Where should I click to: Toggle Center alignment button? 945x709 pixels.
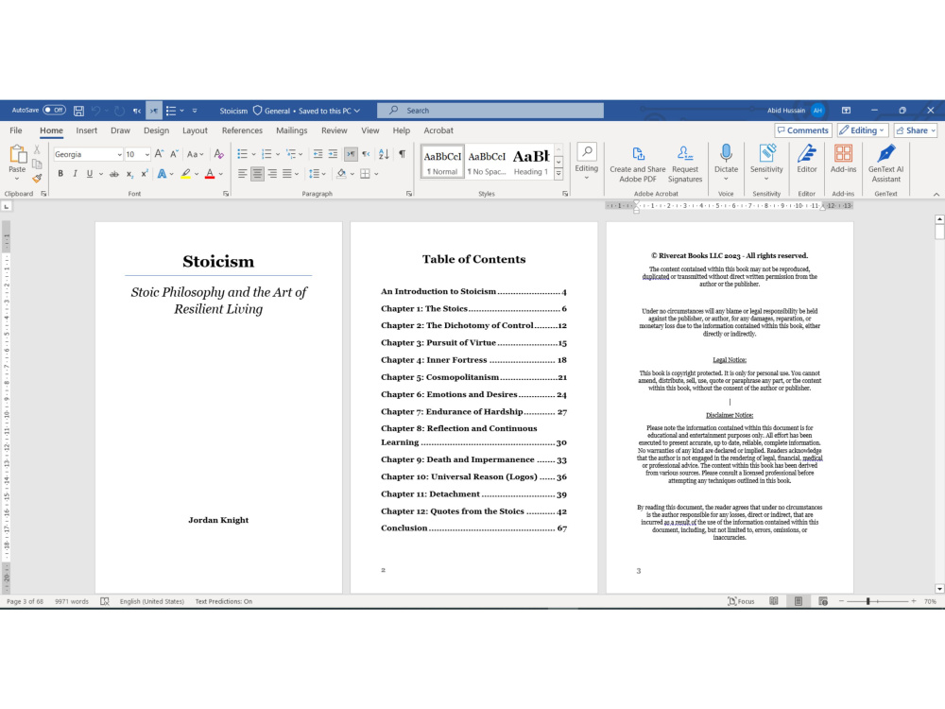pos(257,174)
